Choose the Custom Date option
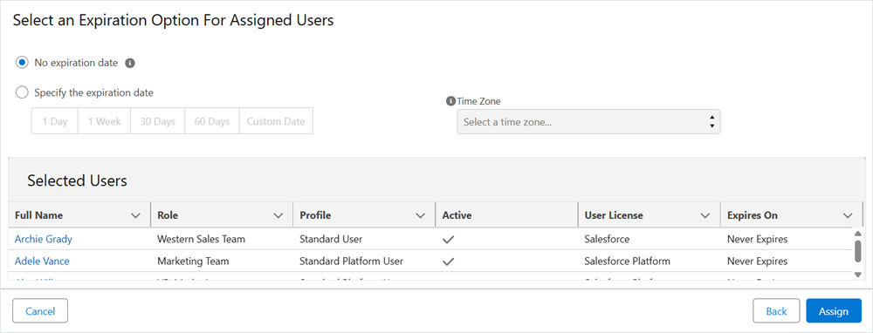This screenshot has width=873, height=333. (x=276, y=121)
